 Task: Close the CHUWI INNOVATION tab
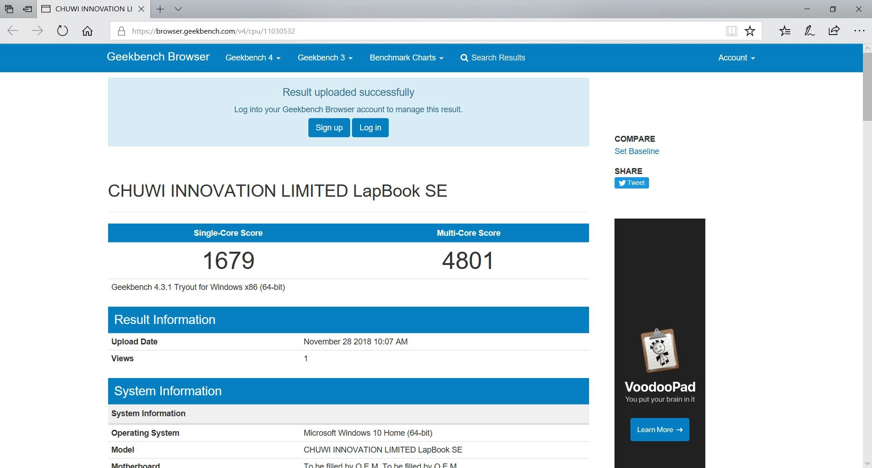(141, 9)
